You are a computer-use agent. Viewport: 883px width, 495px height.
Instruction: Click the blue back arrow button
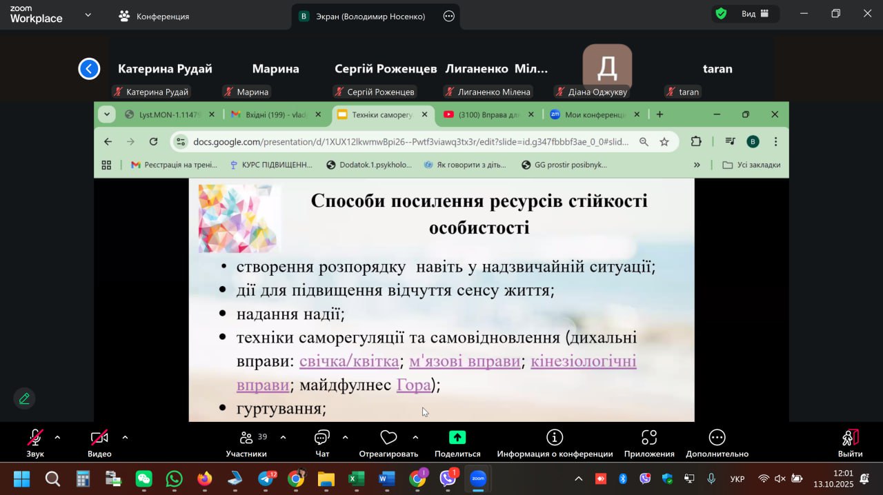[x=89, y=69]
